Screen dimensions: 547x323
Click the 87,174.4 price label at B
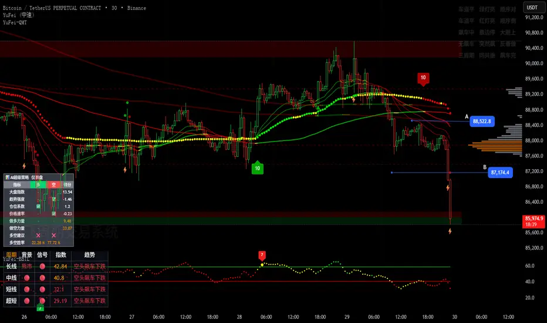pyautogui.click(x=500, y=173)
